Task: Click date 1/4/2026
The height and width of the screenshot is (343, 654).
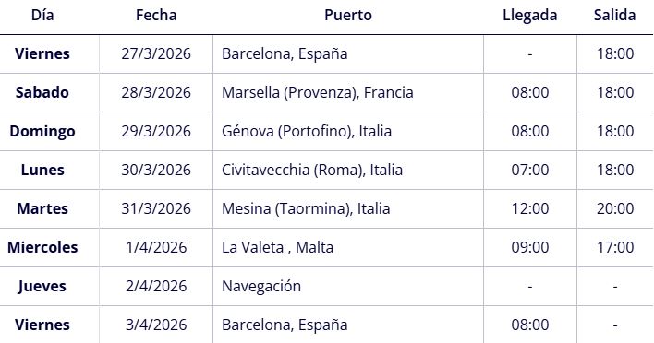Action: coord(156,247)
